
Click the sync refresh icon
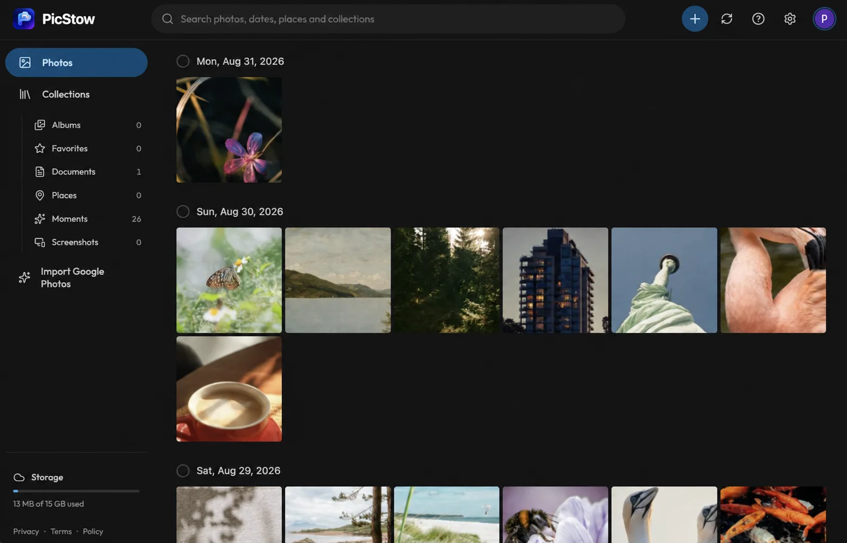(x=726, y=19)
